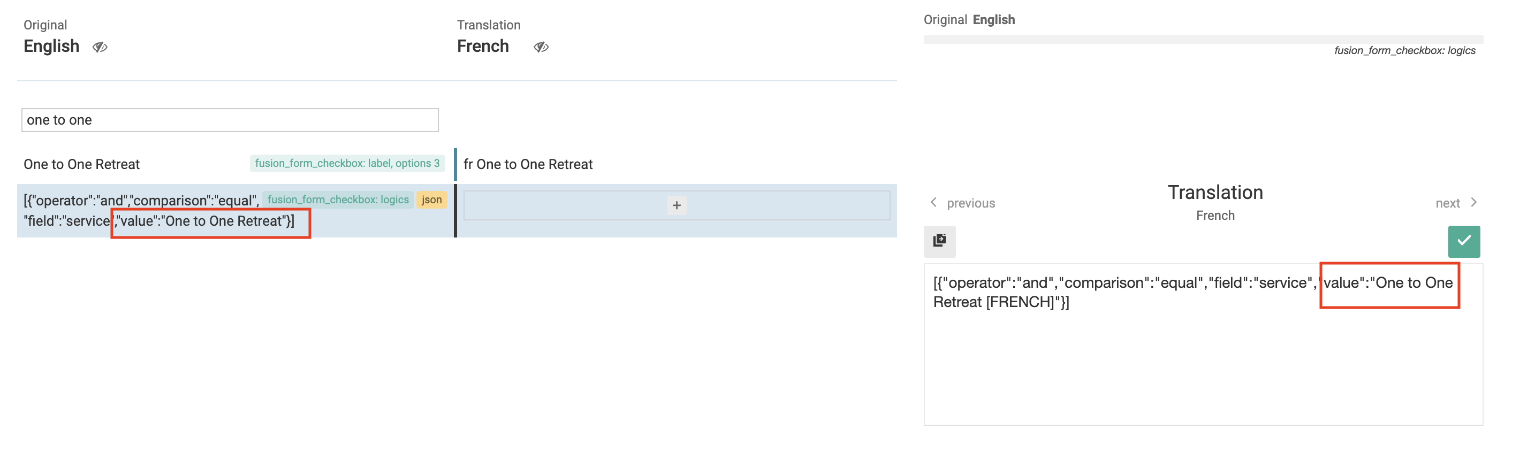Image resolution: width=1520 pixels, height=475 pixels.
Task: Confirm translation with the green checkmark
Action: 1464,241
